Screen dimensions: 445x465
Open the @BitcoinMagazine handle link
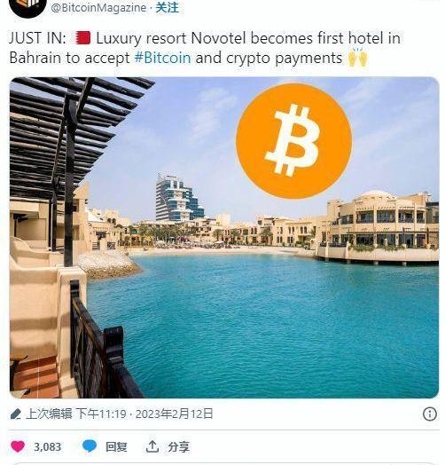point(98,8)
